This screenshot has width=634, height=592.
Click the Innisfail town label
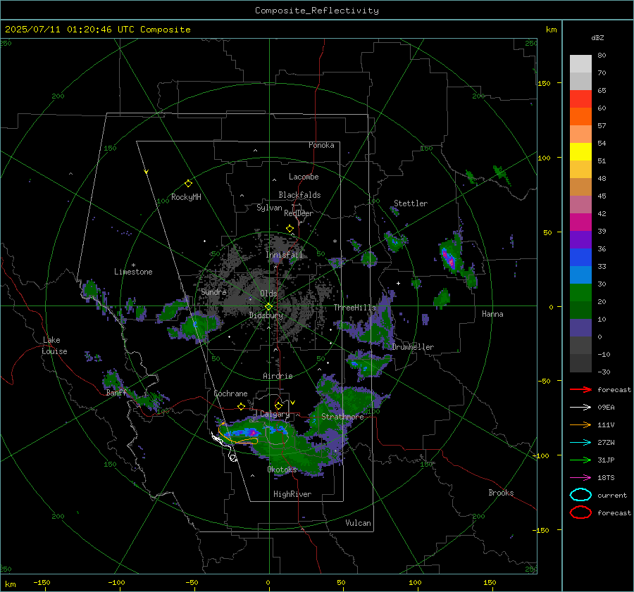tap(285, 255)
